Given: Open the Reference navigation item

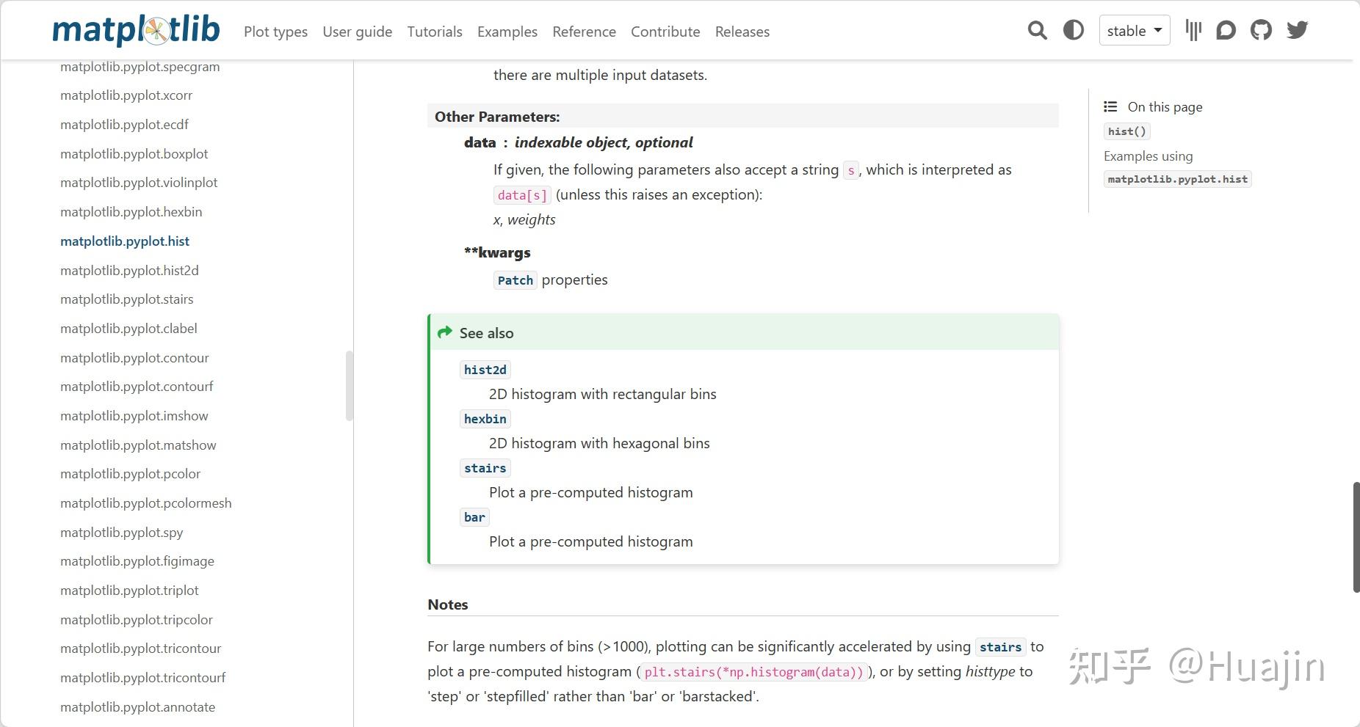Looking at the screenshot, I should coord(584,32).
